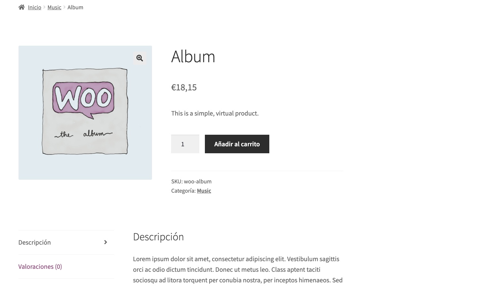495x286 pixels.
Task: Focus the product quantity input field
Action: [185, 144]
